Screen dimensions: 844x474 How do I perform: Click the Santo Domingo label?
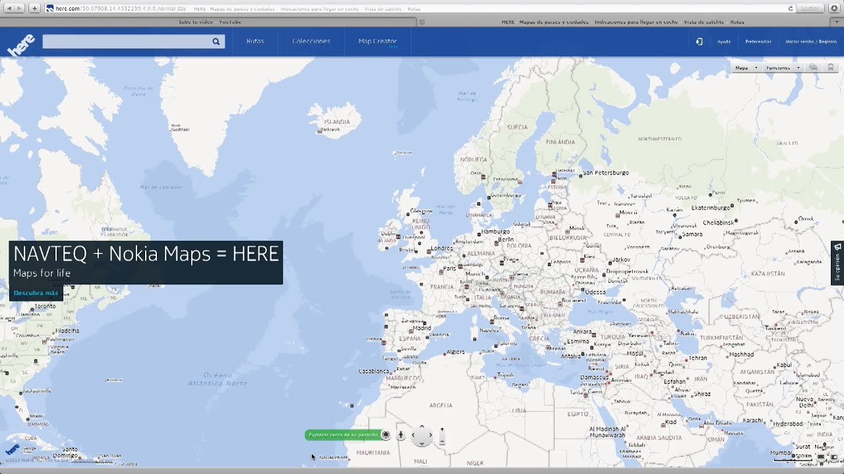click(66, 452)
